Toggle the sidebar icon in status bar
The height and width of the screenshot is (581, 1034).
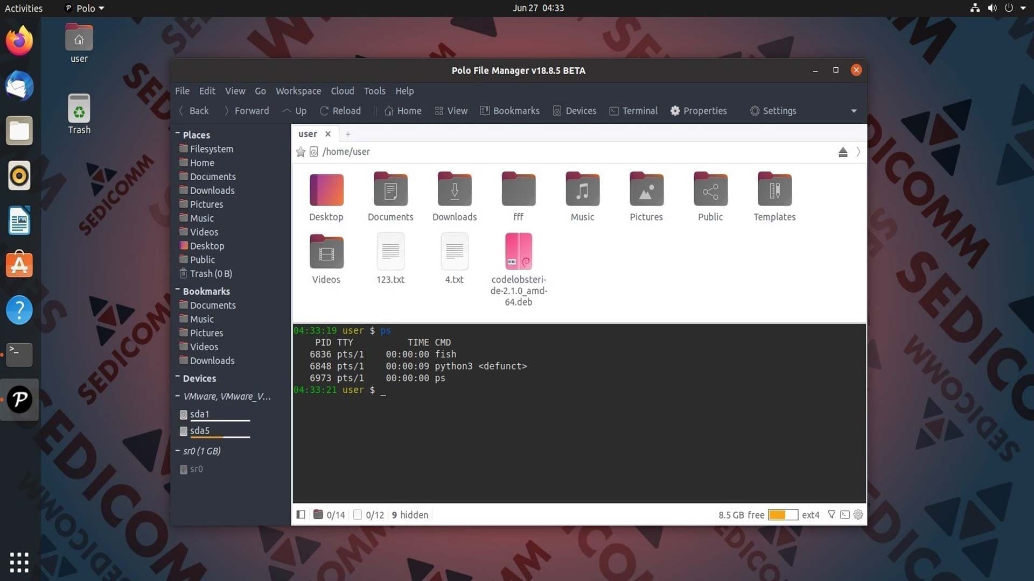pyautogui.click(x=301, y=515)
